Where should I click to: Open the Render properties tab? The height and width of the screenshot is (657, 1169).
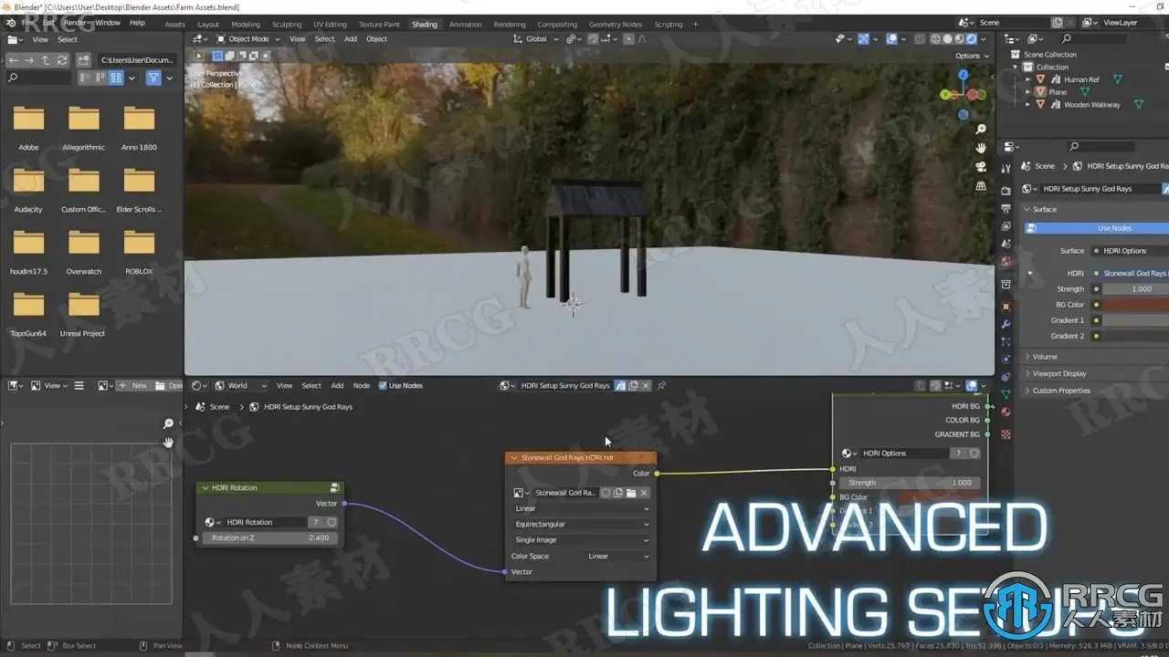point(1006,191)
